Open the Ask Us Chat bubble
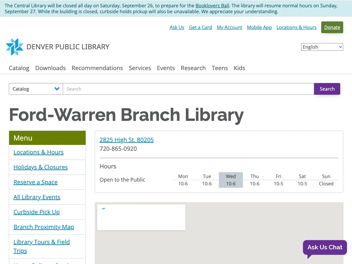Viewport: 352px width, 264px height. tap(325, 248)
